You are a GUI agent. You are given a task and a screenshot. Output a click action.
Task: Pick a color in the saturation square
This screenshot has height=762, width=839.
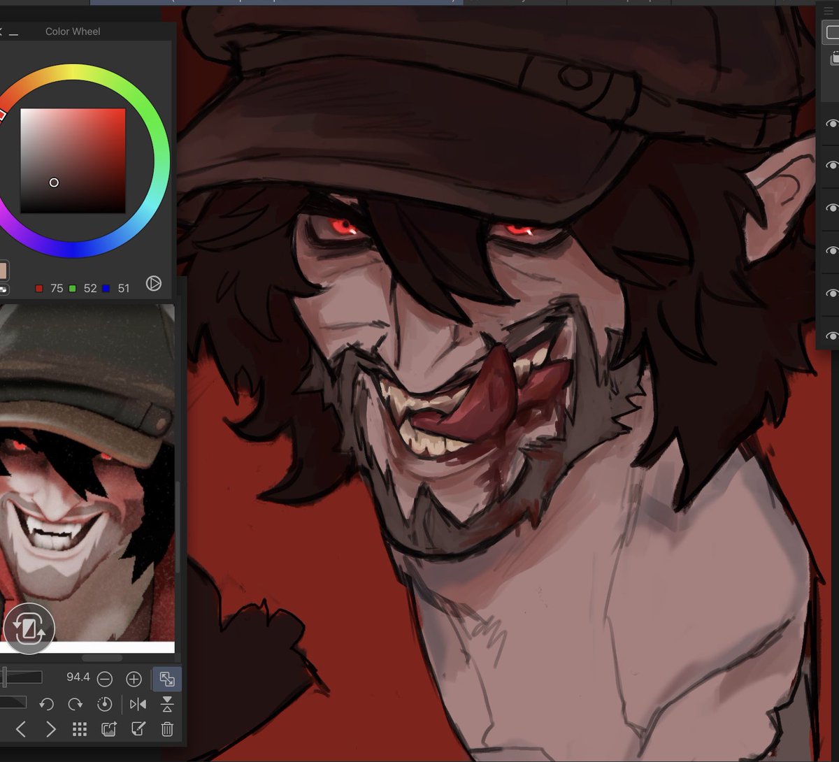click(73, 161)
